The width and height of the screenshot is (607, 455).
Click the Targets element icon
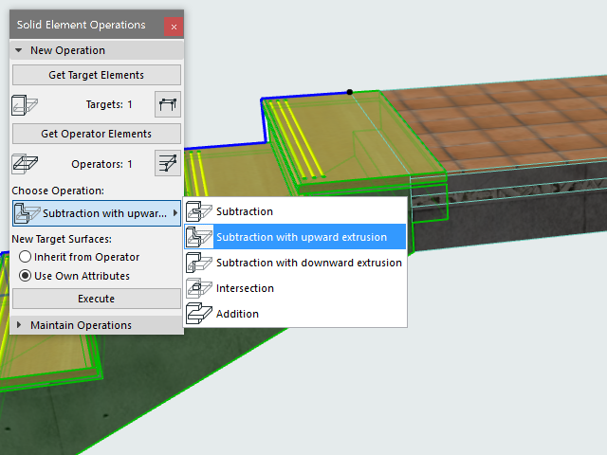[25, 105]
